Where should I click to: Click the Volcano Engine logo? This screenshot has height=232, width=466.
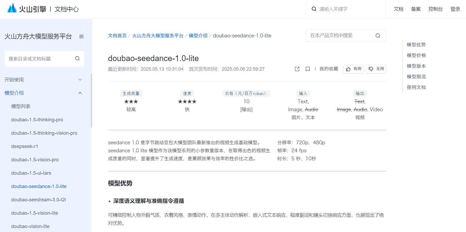[x=27, y=9]
